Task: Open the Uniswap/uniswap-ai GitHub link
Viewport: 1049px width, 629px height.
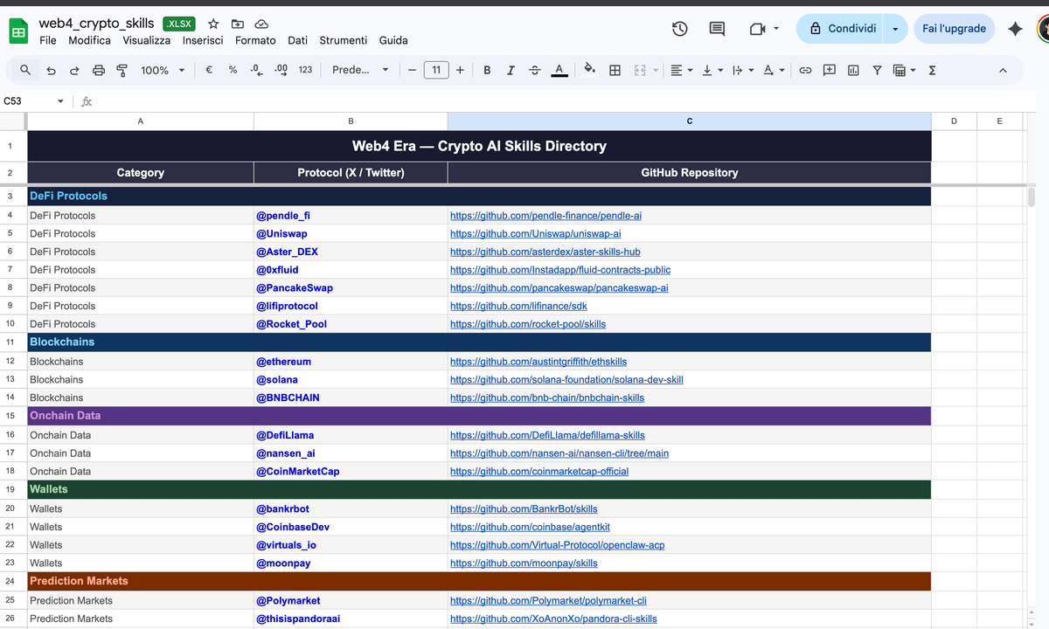Action: 536,233
